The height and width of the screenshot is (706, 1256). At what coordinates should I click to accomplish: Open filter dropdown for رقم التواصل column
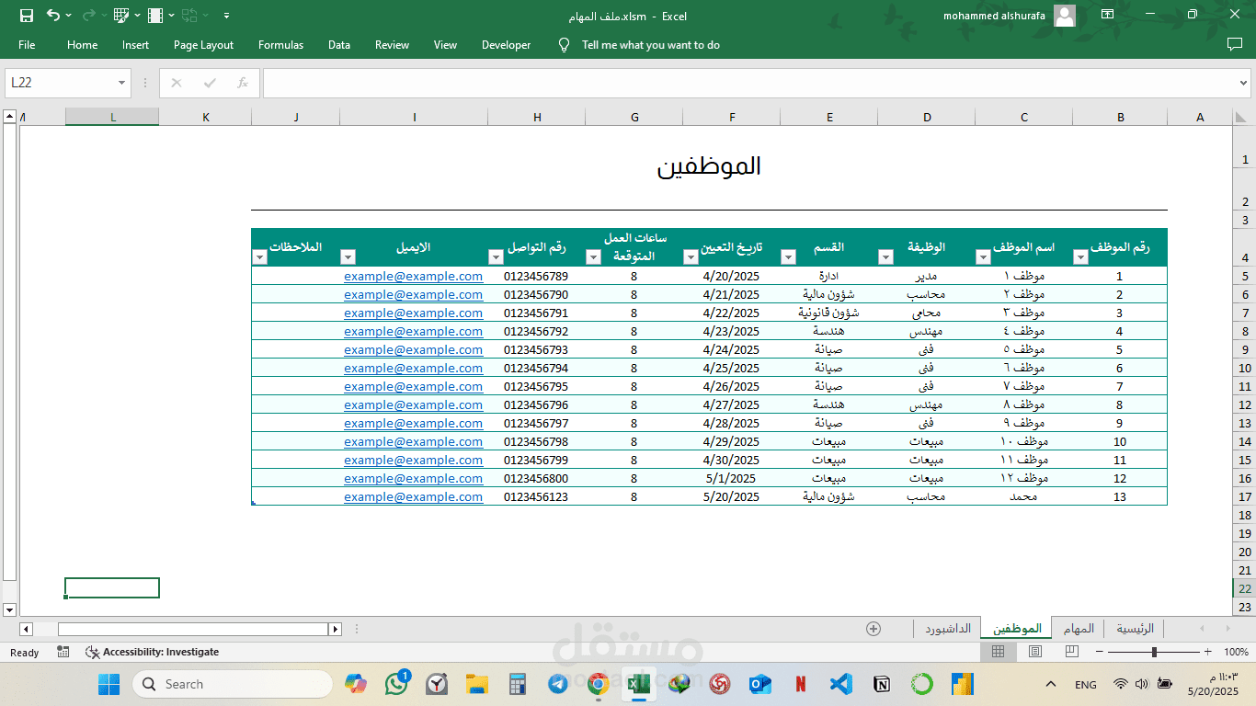coord(496,257)
